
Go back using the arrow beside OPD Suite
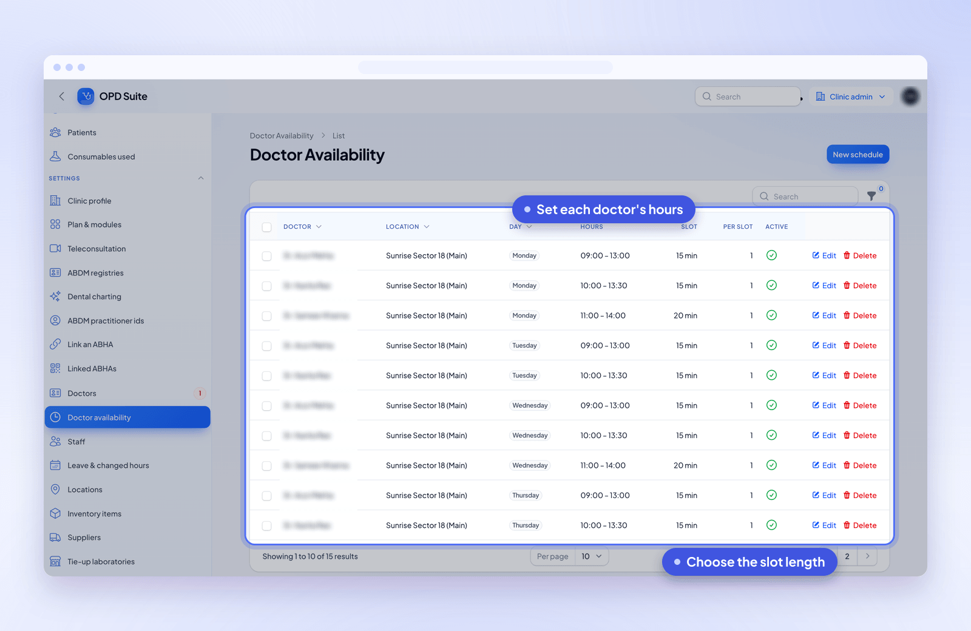61,96
